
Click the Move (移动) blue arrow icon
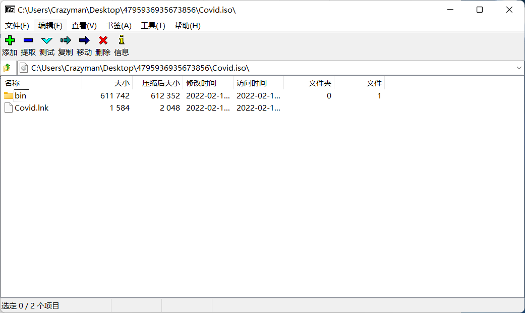(x=84, y=40)
